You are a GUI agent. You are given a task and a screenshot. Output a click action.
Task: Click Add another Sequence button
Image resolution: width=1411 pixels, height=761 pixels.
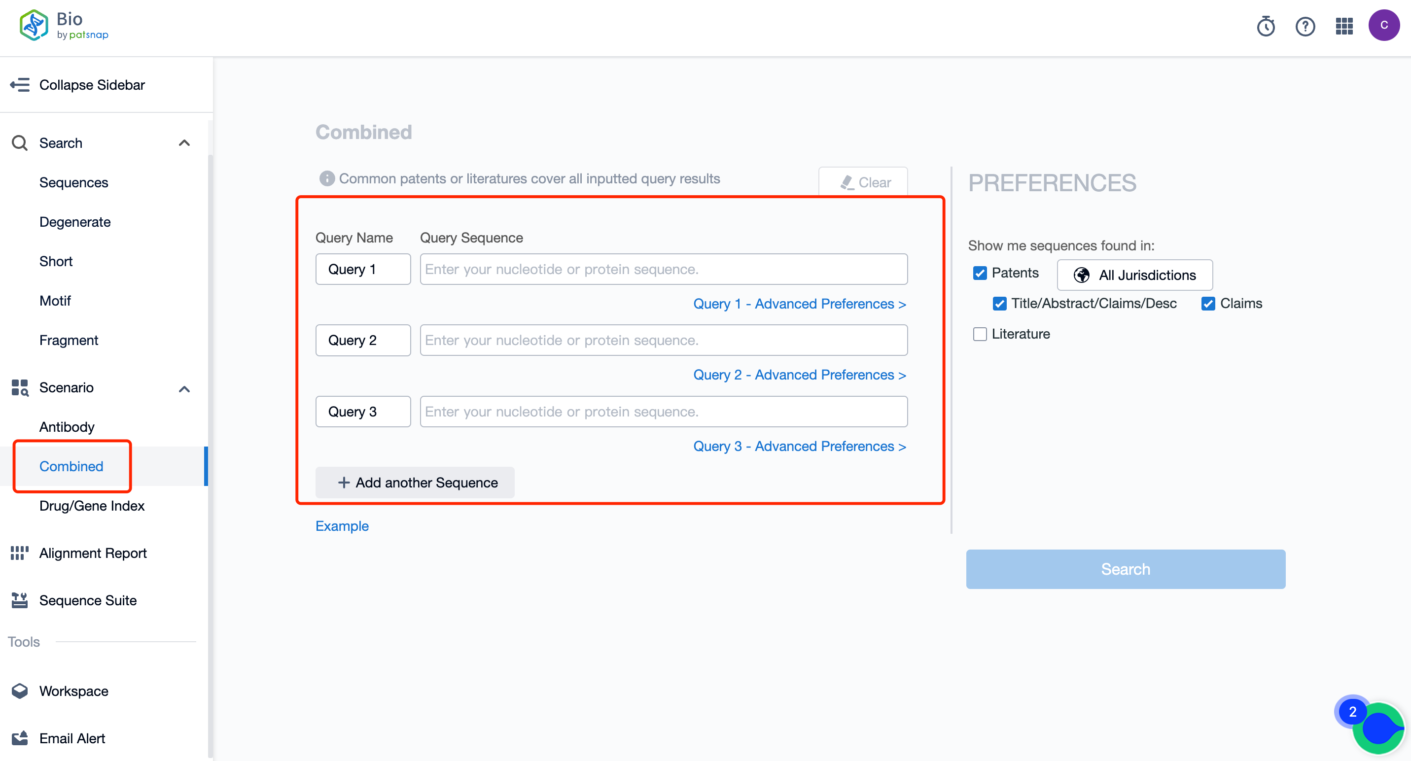(x=415, y=483)
